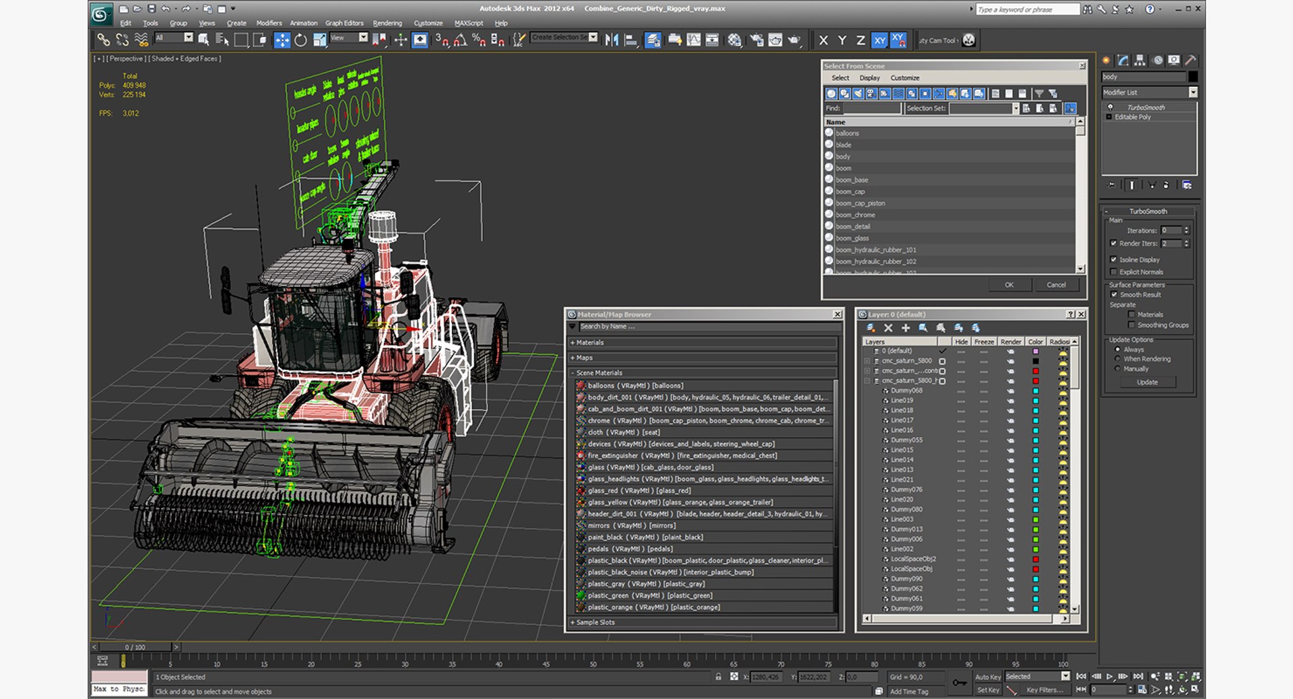Toggle the Percent Snap tool
Viewport: 1293px width, 699px height.
479,40
